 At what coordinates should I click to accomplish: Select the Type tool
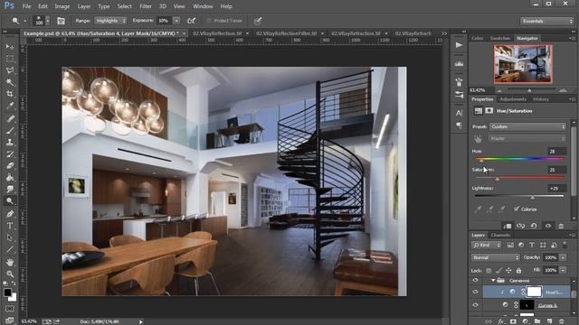pos(10,226)
